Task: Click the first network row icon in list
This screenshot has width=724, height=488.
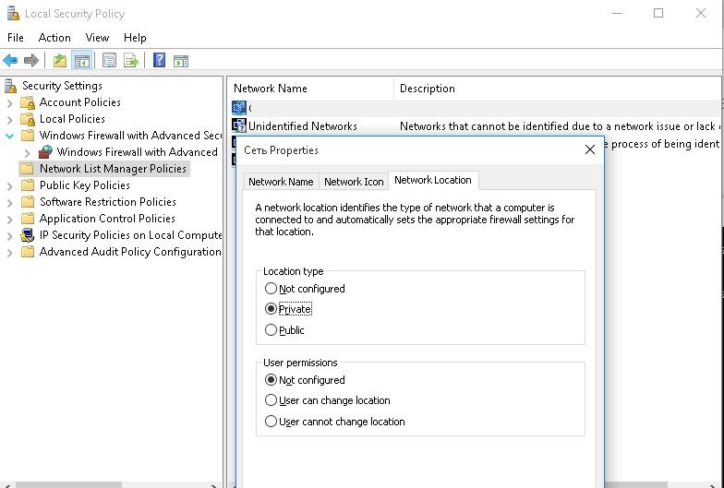Action: coord(239,107)
